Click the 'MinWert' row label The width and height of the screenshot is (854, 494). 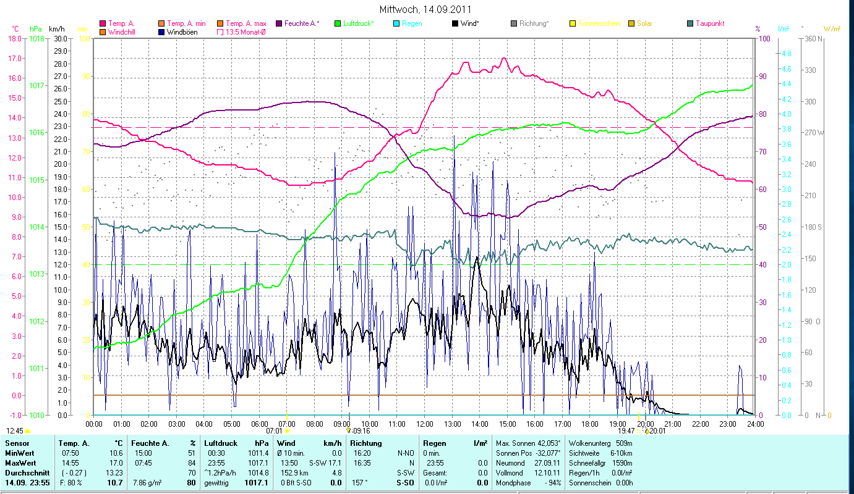[19, 453]
